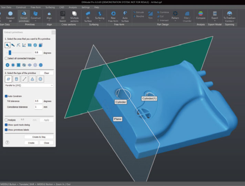Select the line primitive type icon
The height and width of the screenshot is (186, 245).
tap(24, 79)
